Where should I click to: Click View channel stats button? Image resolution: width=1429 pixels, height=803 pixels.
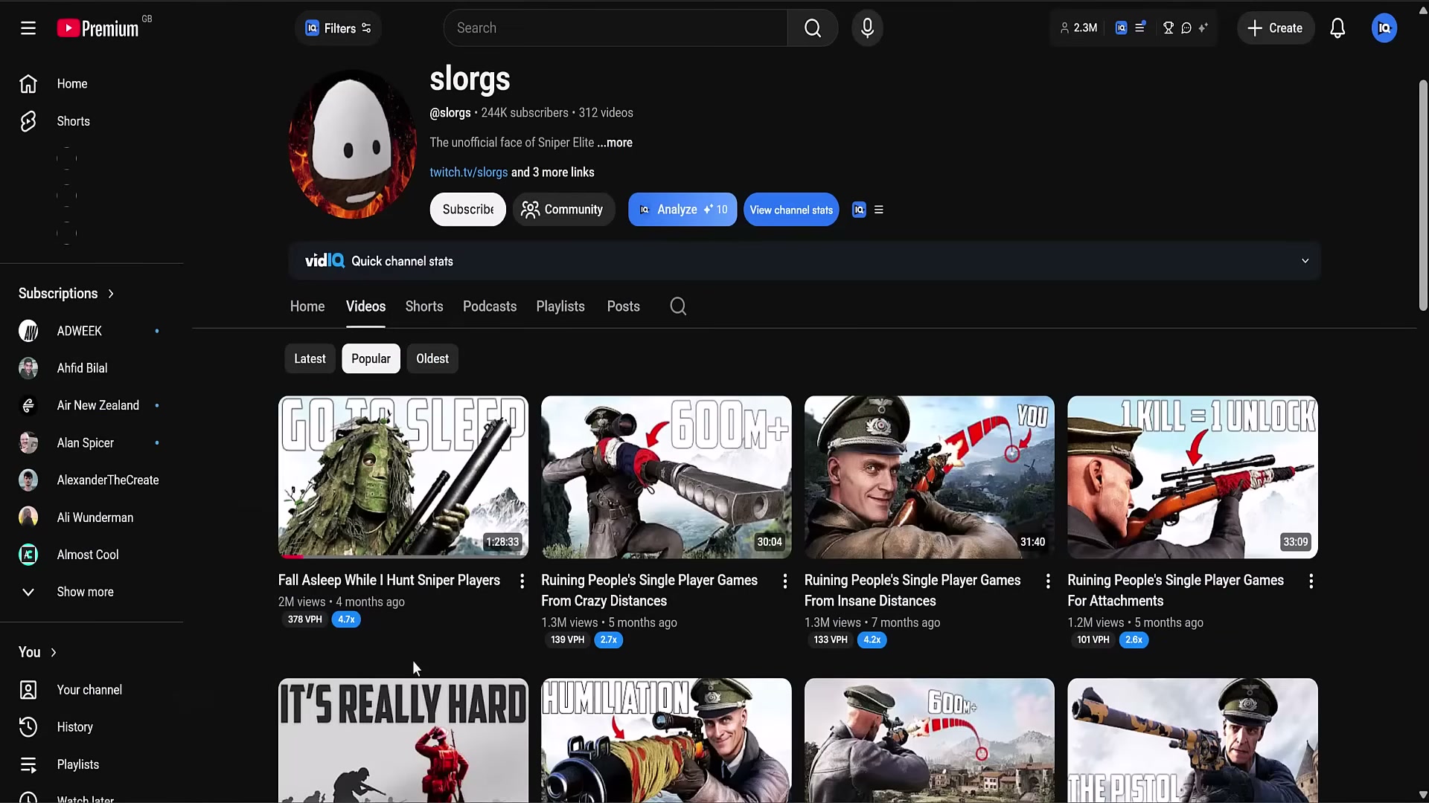coord(791,210)
